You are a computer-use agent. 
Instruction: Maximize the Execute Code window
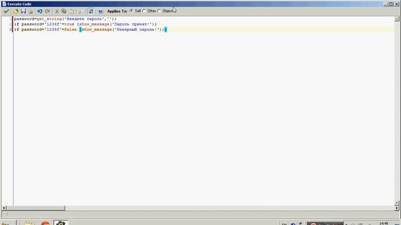click(391, 4)
